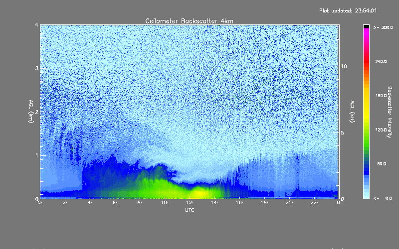
Task: Select the "10:" UTC hour tick
Action: pyautogui.click(x=165, y=203)
